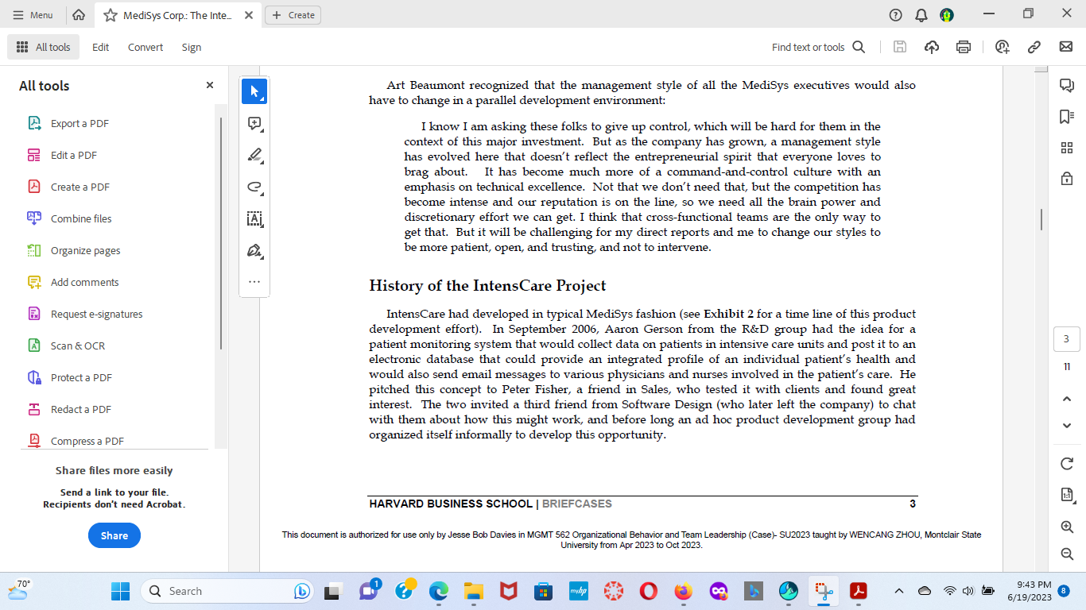Open the bookmarks pane icon

[1066, 117]
